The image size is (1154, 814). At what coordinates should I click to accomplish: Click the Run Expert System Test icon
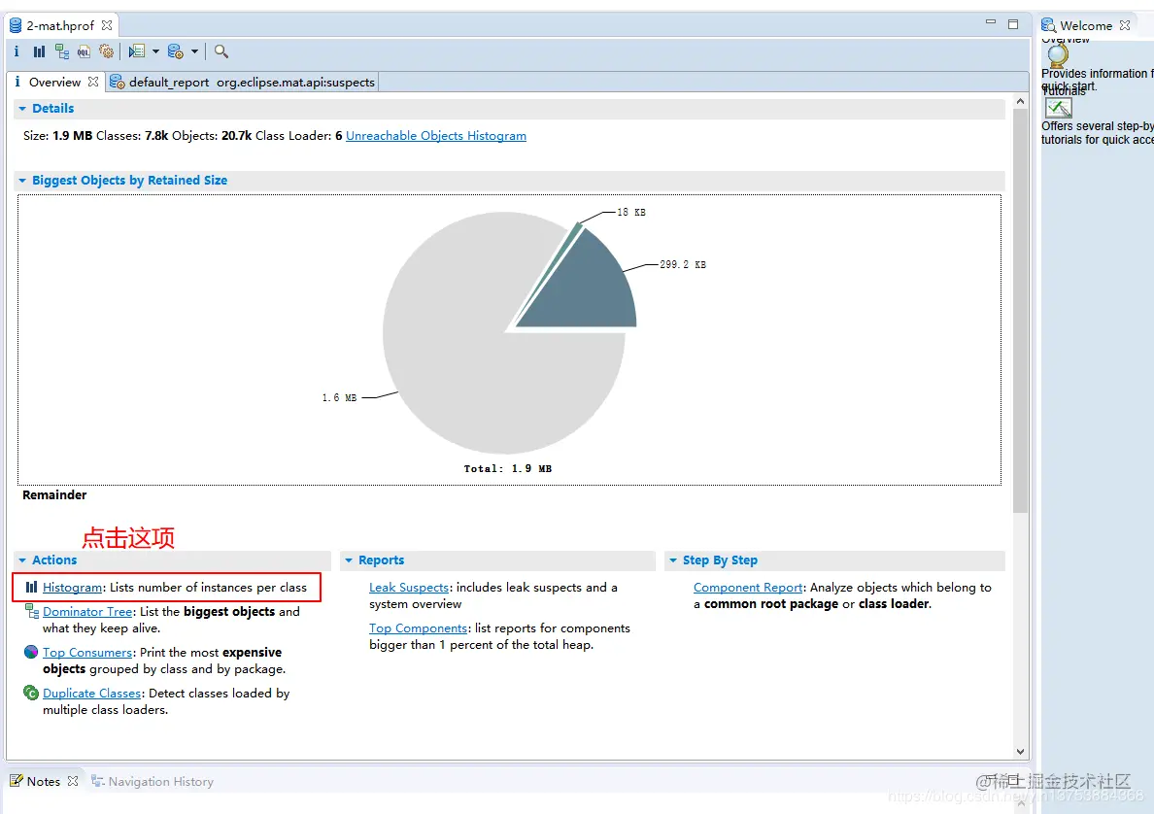[x=136, y=51]
